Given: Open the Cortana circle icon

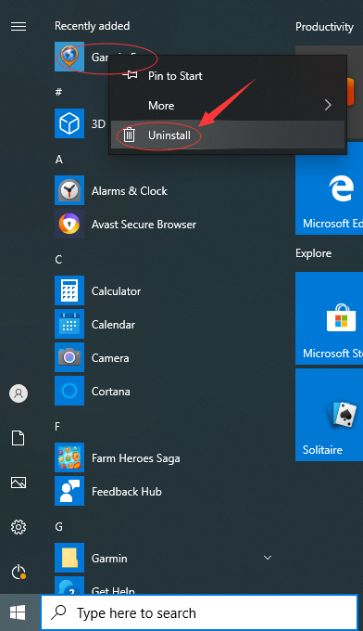Looking at the screenshot, I should tap(69, 391).
